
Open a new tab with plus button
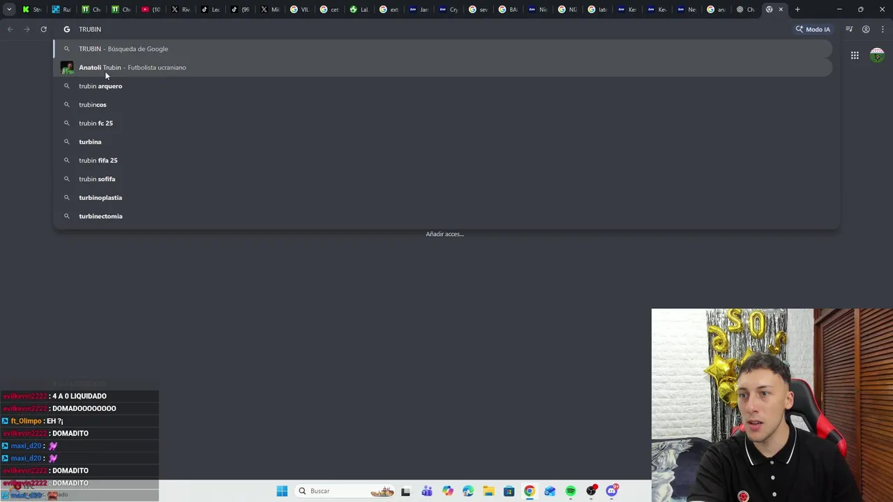[797, 9]
